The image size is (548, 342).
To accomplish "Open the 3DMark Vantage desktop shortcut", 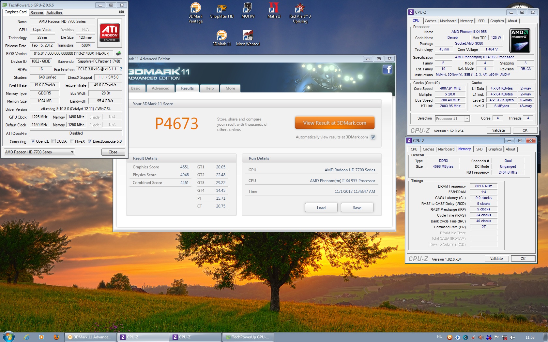I will click(195, 13).
